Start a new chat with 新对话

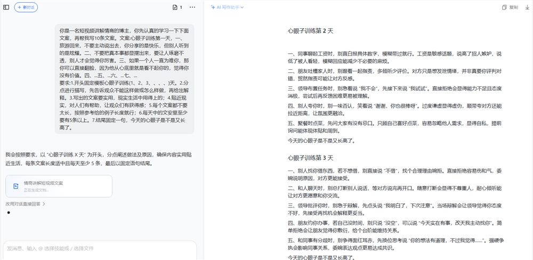click(26, 7)
